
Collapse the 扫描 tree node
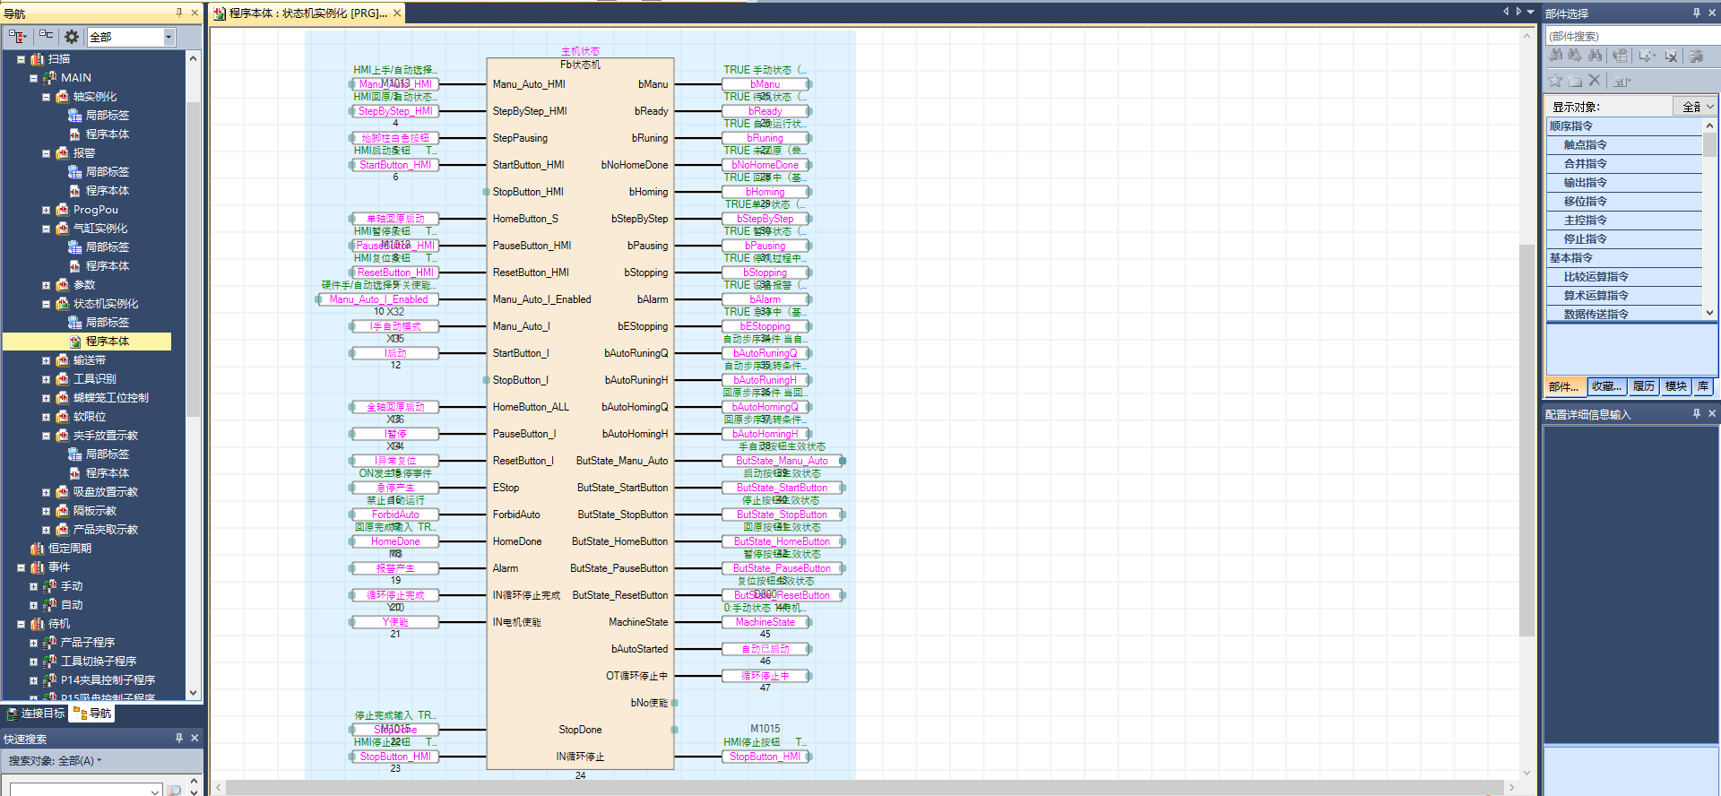[x=21, y=59]
